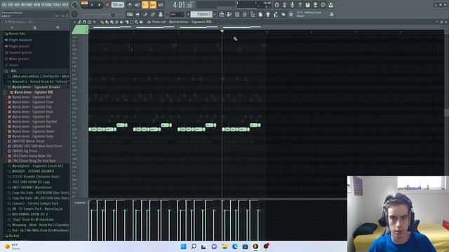Toggle typing keyboard to piano icon
This screenshot has width=449, height=252.
tap(130, 14)
